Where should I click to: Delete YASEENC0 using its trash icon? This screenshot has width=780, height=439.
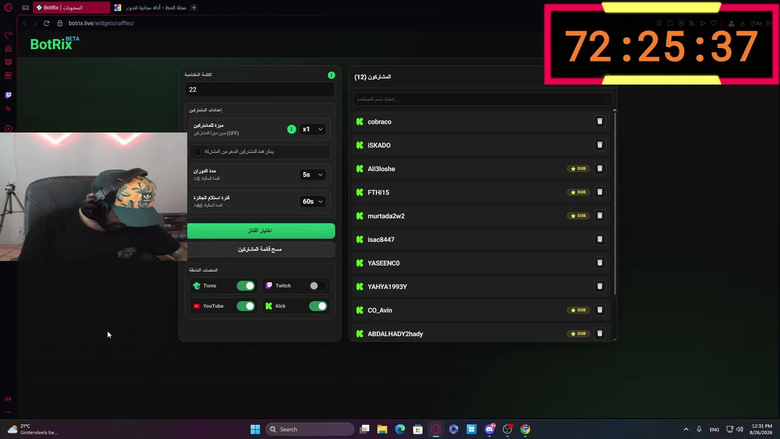[600, 263]
